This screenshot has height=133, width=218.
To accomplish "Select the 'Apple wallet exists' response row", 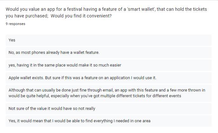I will tap(109, 78).
